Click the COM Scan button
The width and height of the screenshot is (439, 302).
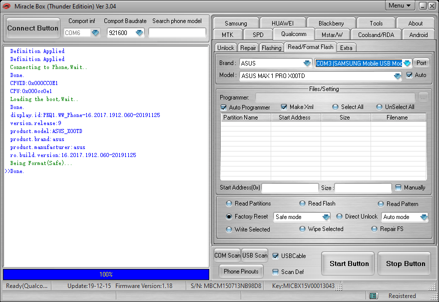pos(227,255)
